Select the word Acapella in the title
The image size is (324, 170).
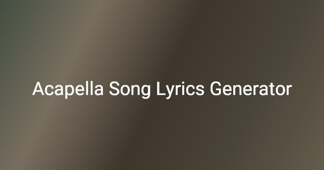coord(68,89)
